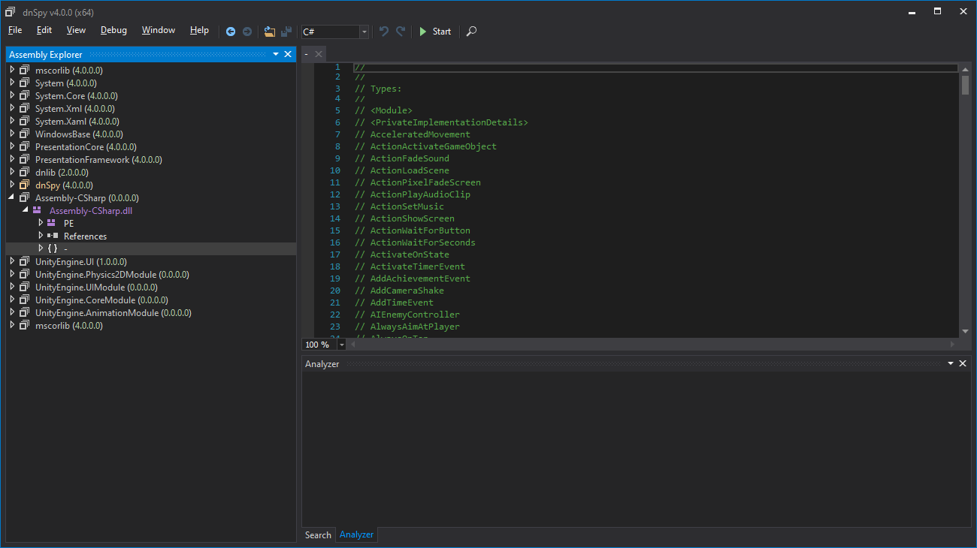Click the Save All toolbar icon
The image size is (977, 548).
(286, 32)
